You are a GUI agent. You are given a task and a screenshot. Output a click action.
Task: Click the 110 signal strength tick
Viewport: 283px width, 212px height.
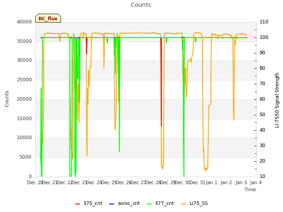[264, 22]
